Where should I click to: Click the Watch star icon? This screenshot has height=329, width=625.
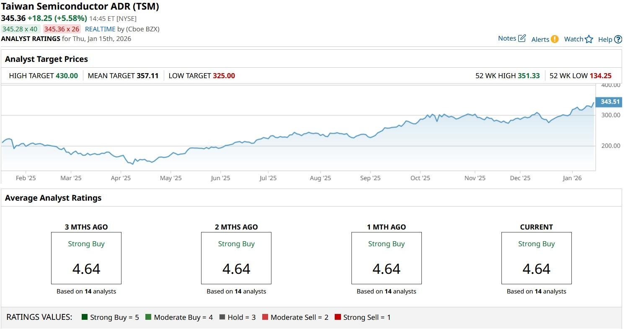pos(589,39)
